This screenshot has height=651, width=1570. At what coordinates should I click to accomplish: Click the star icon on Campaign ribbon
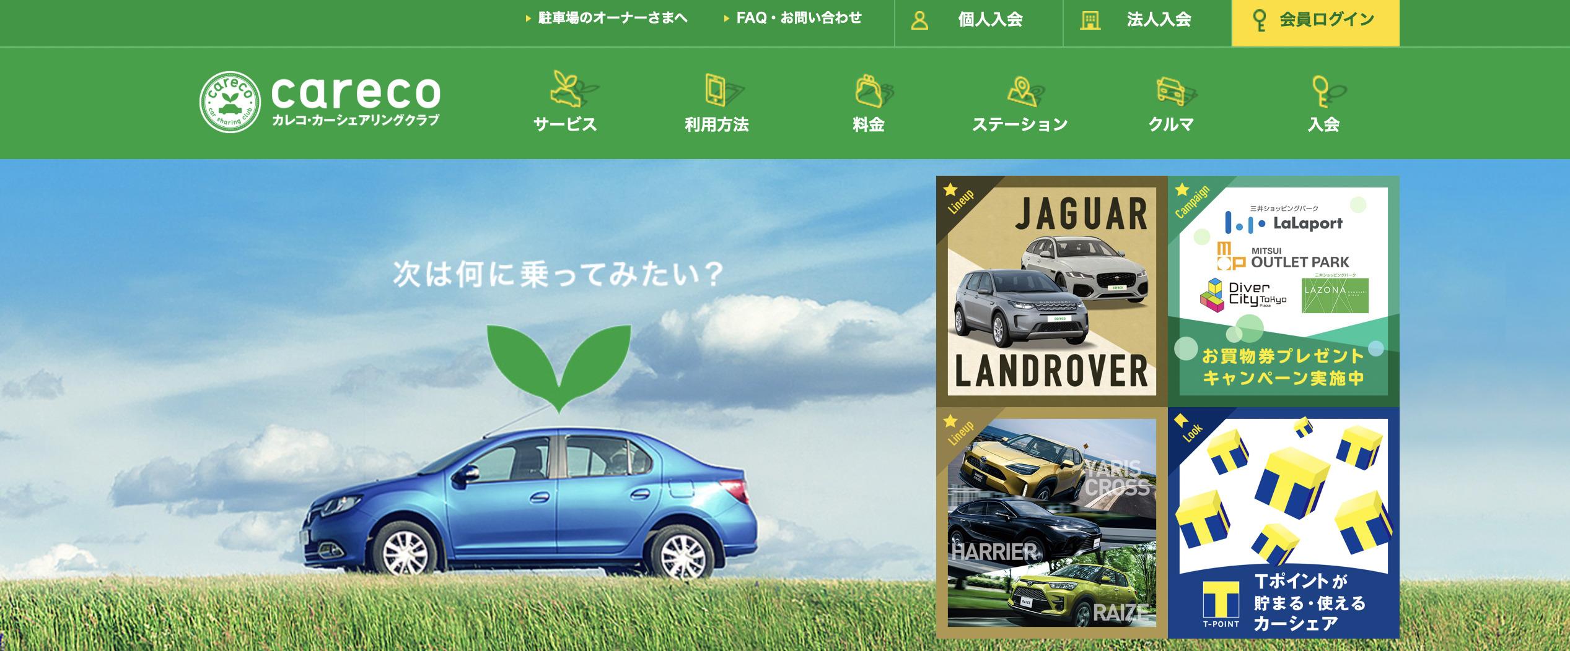click(x=1182, y=189)
